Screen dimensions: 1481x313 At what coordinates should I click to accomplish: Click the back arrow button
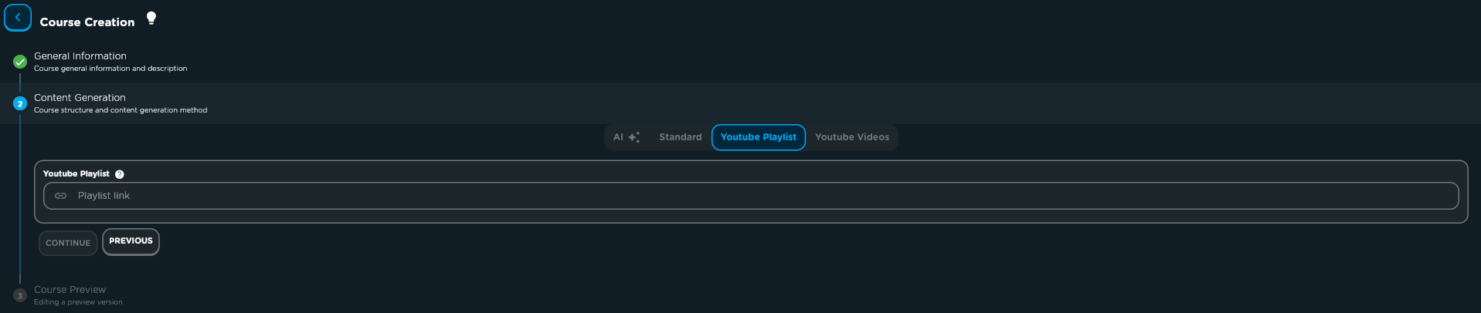pyautogui.click(x=18, y=18)
